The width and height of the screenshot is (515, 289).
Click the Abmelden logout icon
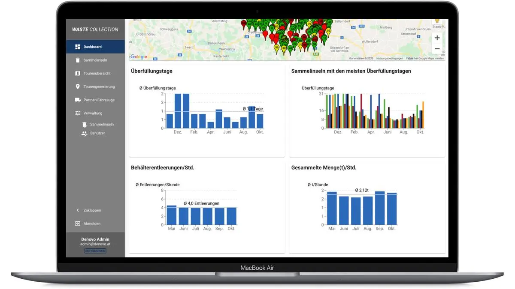coord(78,223)
